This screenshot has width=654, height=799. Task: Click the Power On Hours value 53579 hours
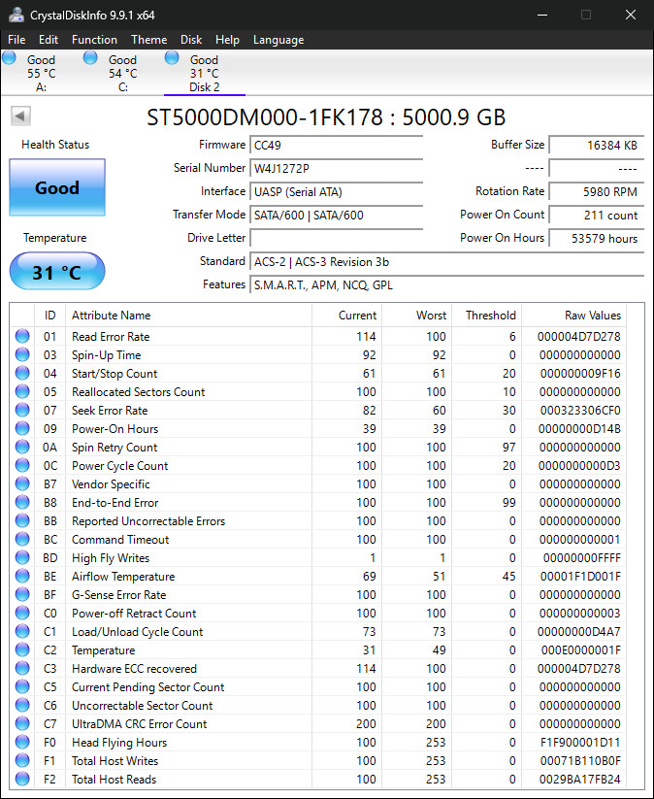click(x=596, y=238)
